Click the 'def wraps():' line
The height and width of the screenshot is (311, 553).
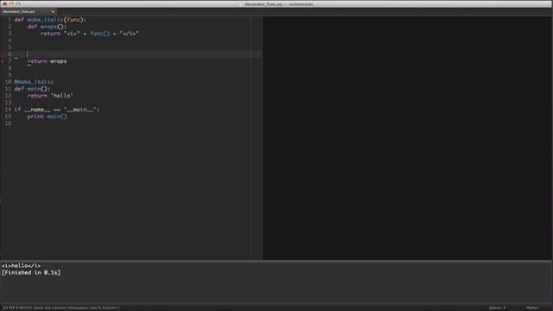pos(47,27)
